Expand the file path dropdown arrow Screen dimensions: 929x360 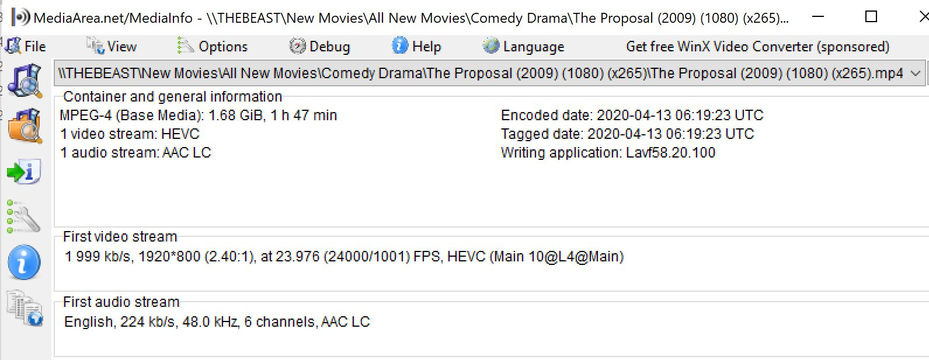[916, 74]
